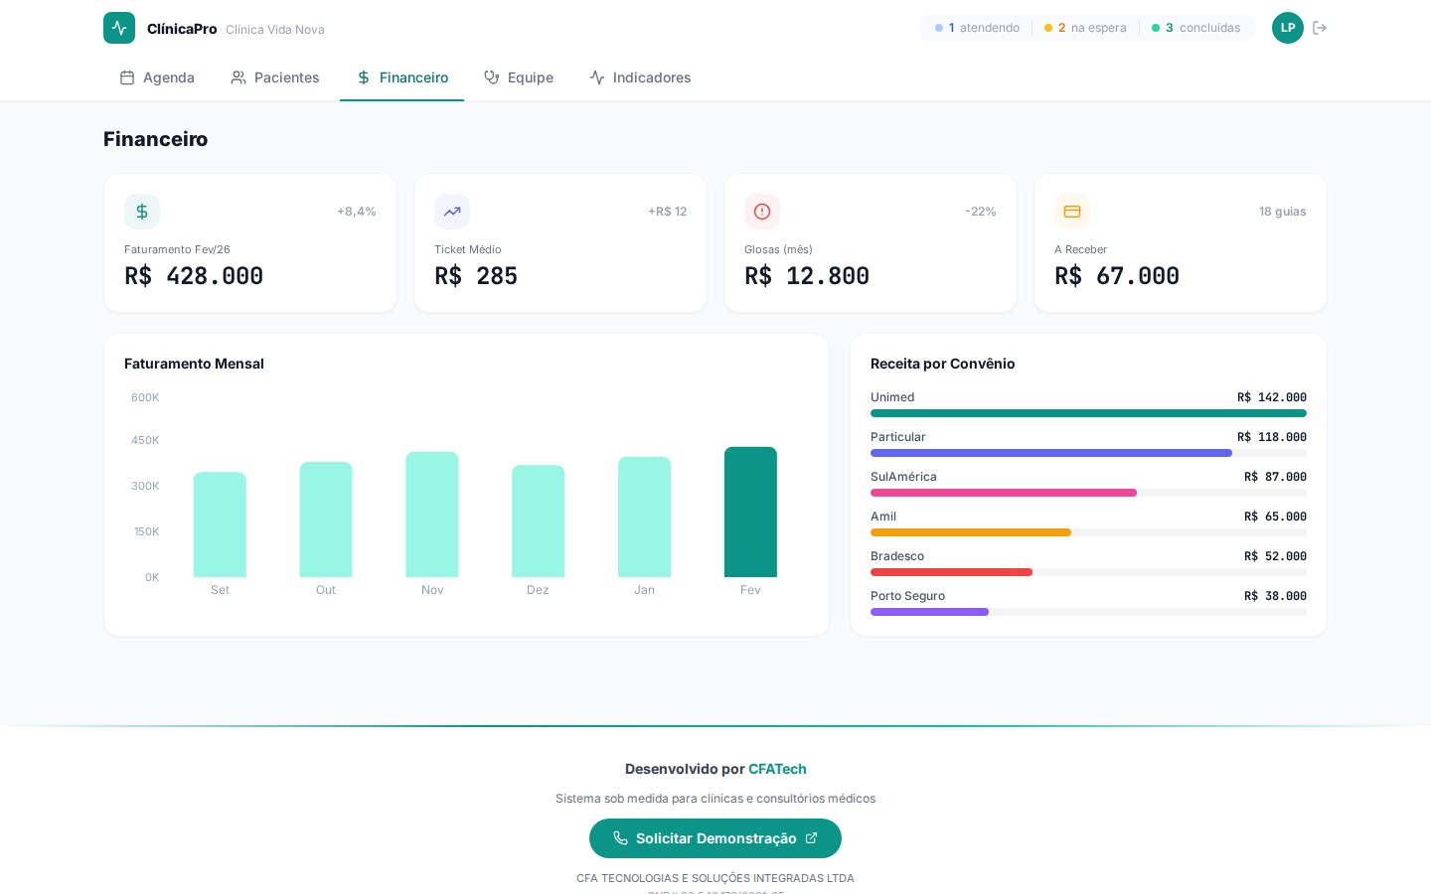The width and height of the screenshot is (1431, 894).
Task: Select the trend line icon on Ticket Médio card
Action: (x=452, y=212)
